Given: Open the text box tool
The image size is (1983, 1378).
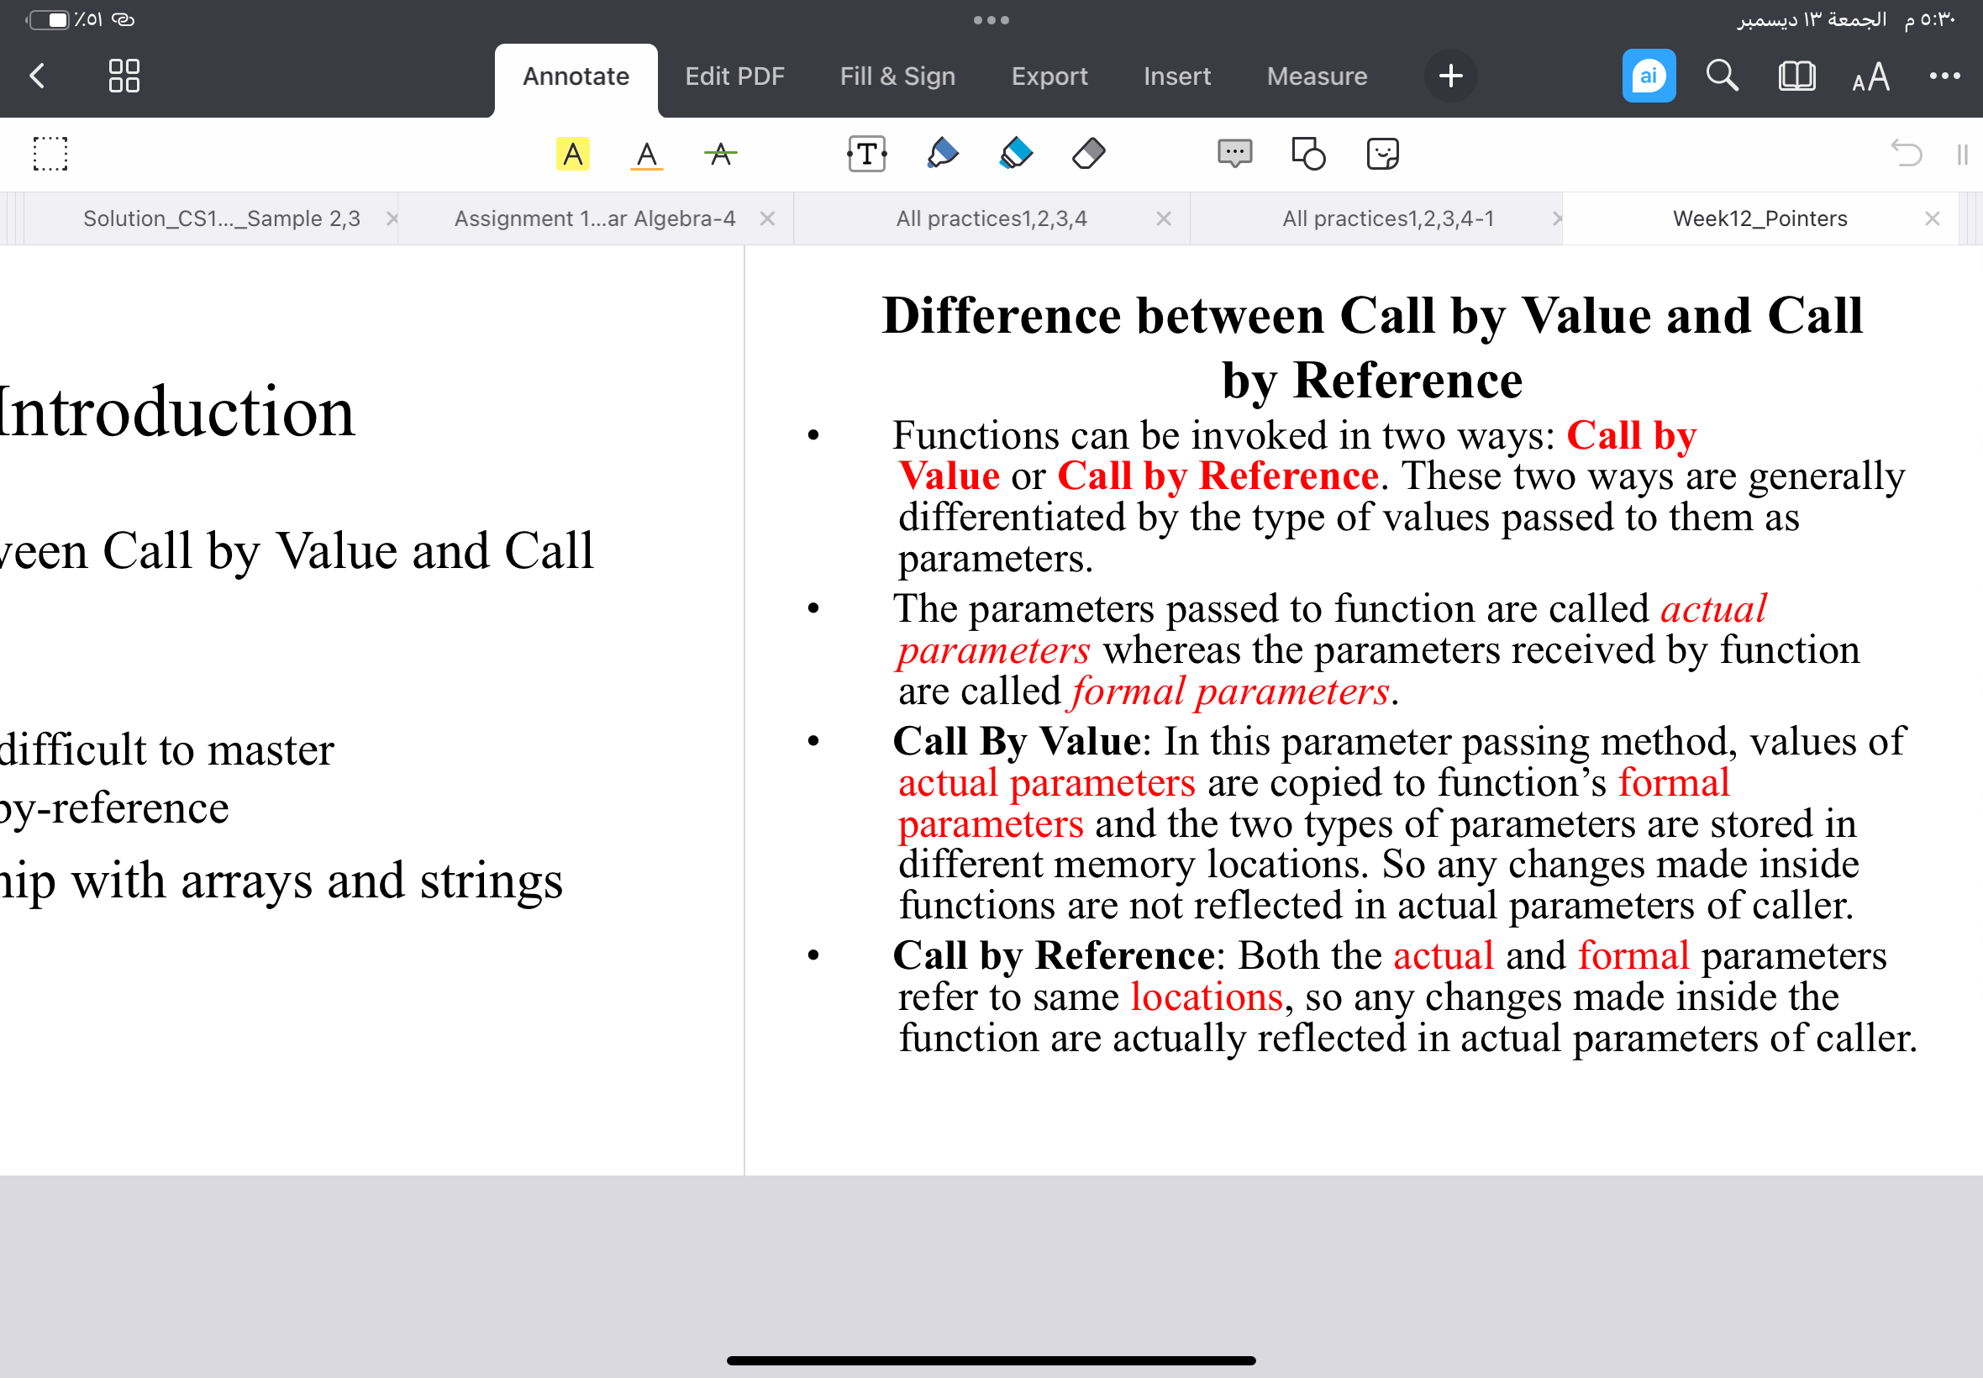Looking at the screenshot, I should pyautogui.click(x=867, y=154).
